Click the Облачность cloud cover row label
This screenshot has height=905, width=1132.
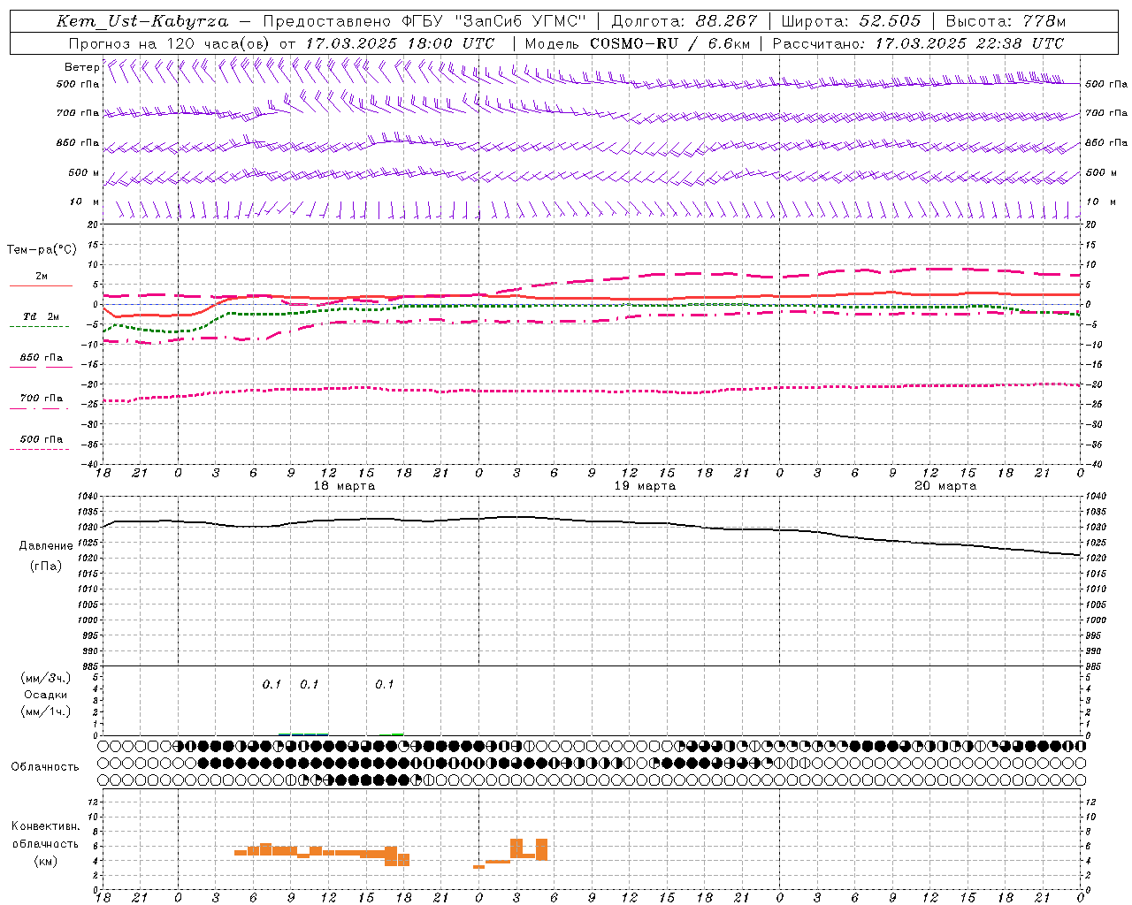pos(45,767)
